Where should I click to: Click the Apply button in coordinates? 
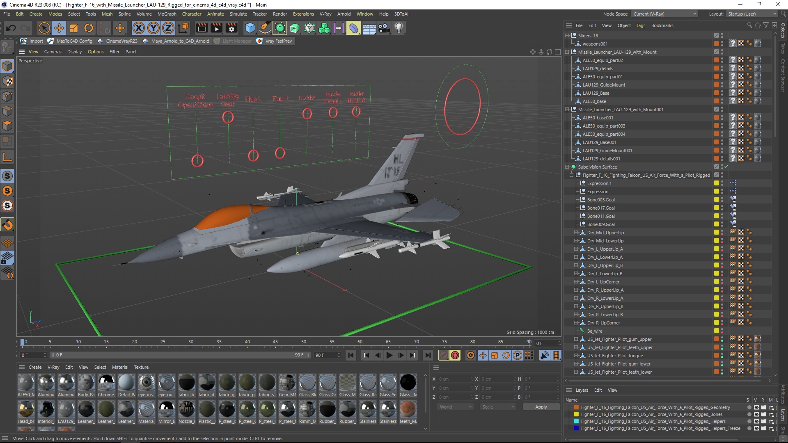tap(541, 407)
